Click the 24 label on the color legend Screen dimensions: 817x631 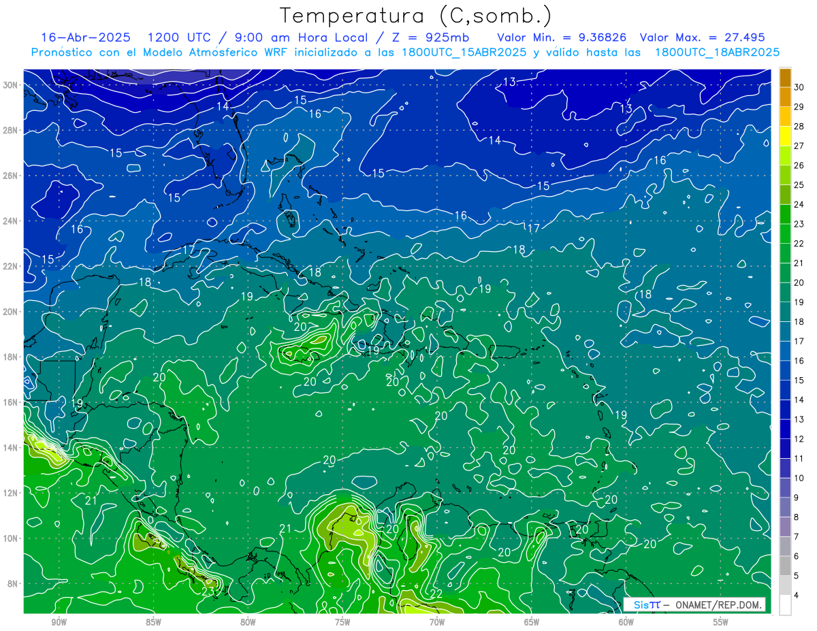pyautogui.click(x=799, y=204)
